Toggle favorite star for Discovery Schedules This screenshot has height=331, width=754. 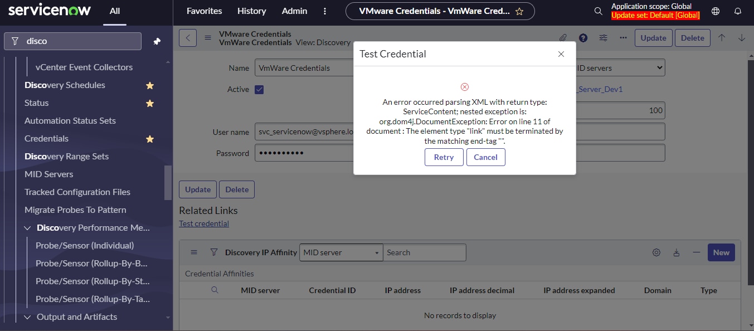[150, 86]
